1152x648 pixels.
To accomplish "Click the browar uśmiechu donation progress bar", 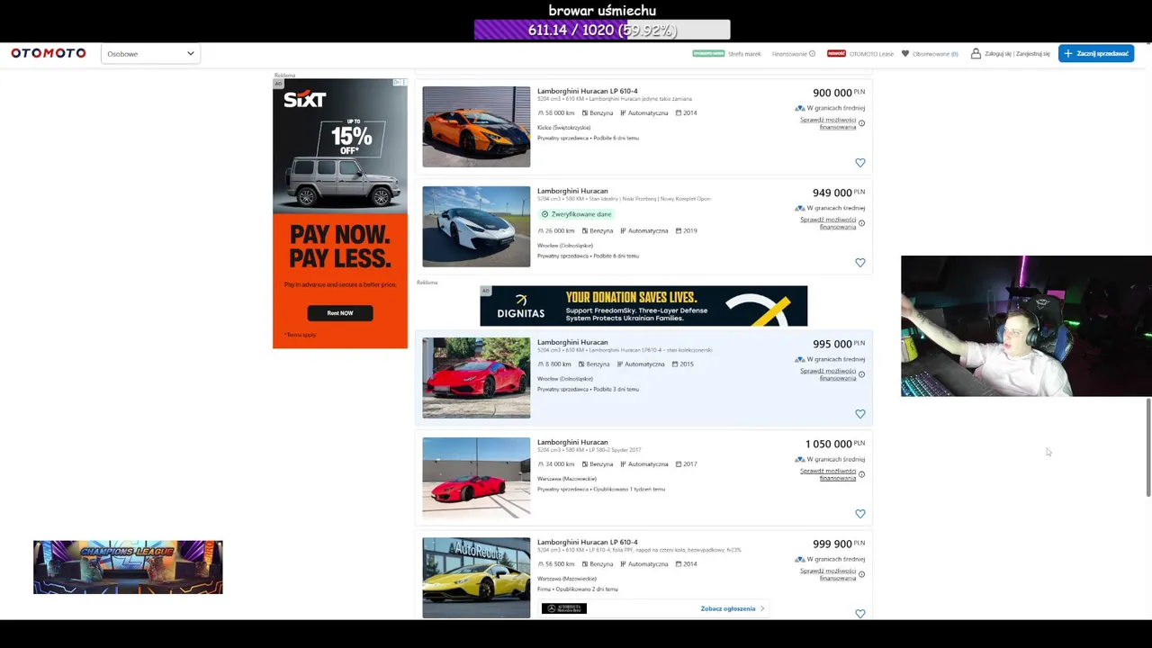I will (x=602, y=30).
